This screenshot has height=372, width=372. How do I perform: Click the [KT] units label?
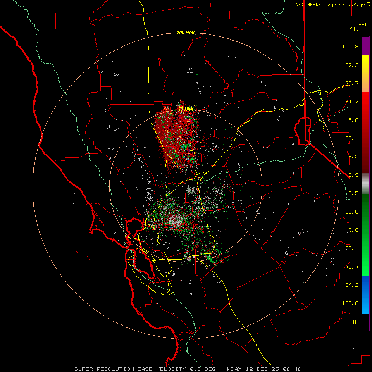pos(353,29)
